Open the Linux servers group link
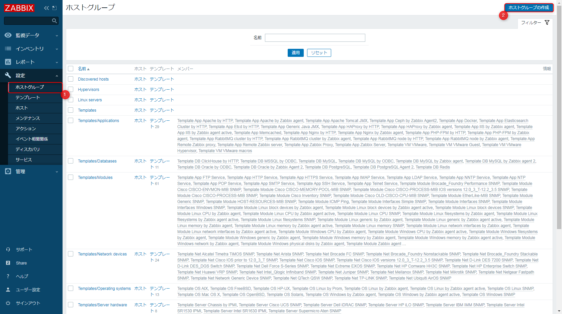This screenshot has width=562, height=314. 90,100
